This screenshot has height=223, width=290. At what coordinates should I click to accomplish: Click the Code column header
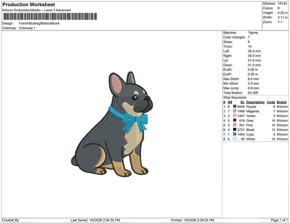pyautogui.click(x=271, y=102)
